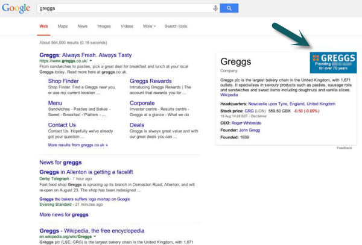362x245 pixels.
Task: Open the Shop Finder sitelink
Action: [63, 81]
